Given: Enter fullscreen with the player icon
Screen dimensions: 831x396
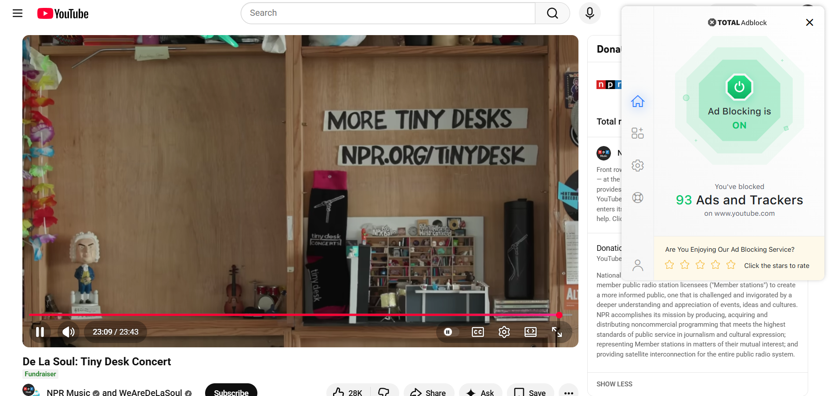Looking at the screenshot, I should [x=556, y=332].
